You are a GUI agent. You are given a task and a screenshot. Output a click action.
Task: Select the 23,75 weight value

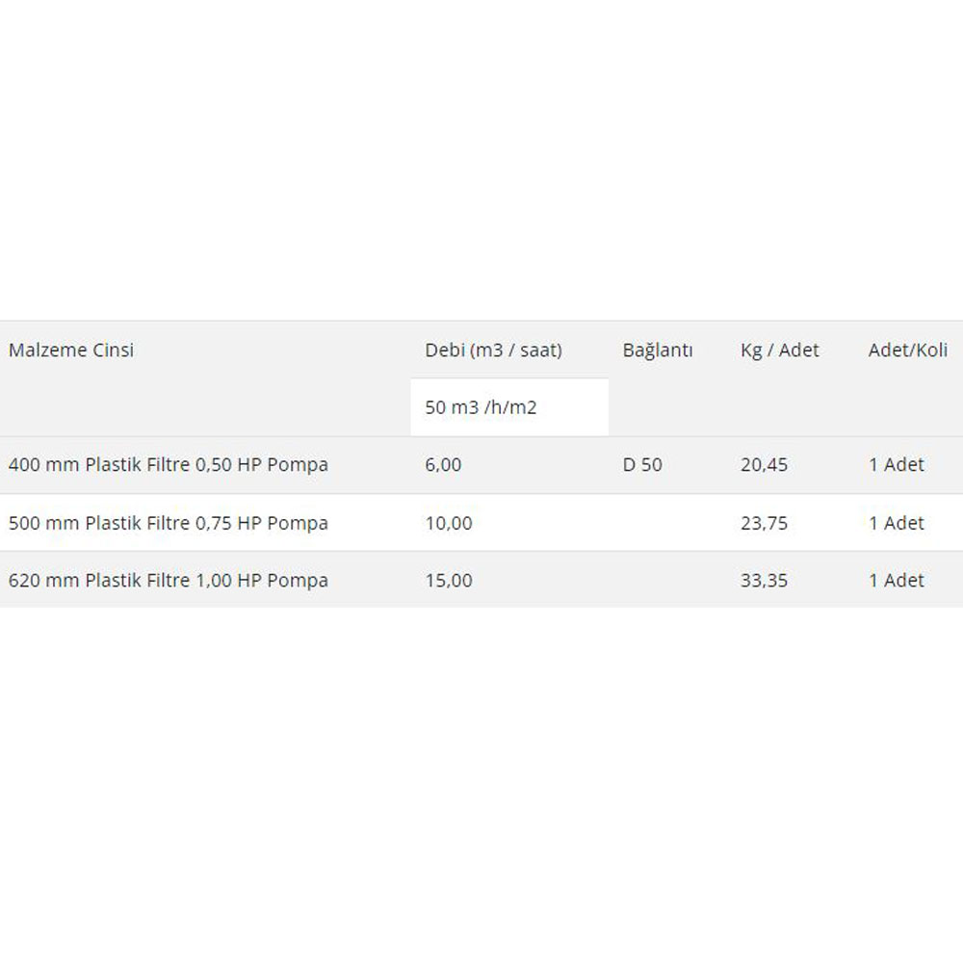(764, 523)
